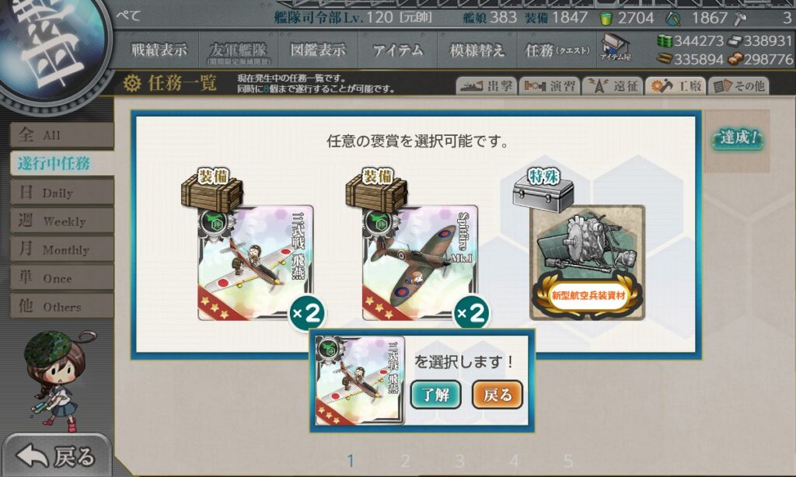Show all quests with All filter
Viewport: 796px width, 477px height.
pyautogui.click(x=62, y=134)
